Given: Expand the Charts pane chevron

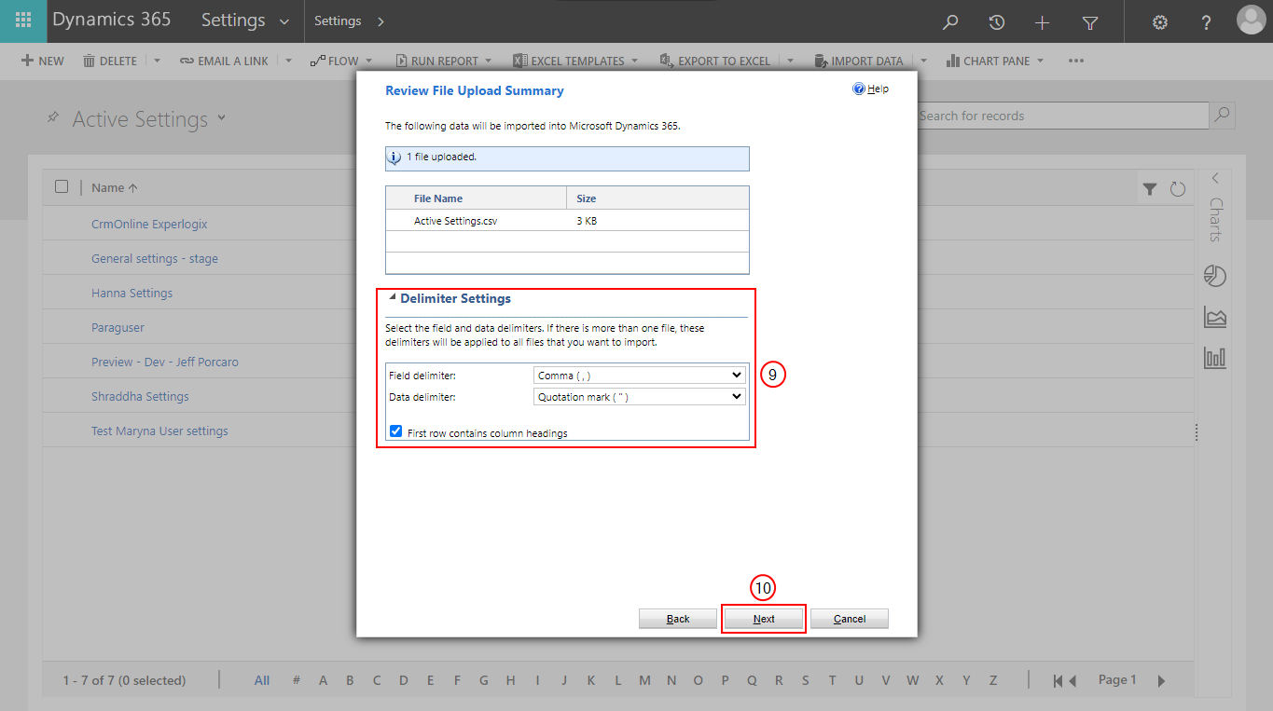Looking at the screenshot, I should pos(1215,177).
